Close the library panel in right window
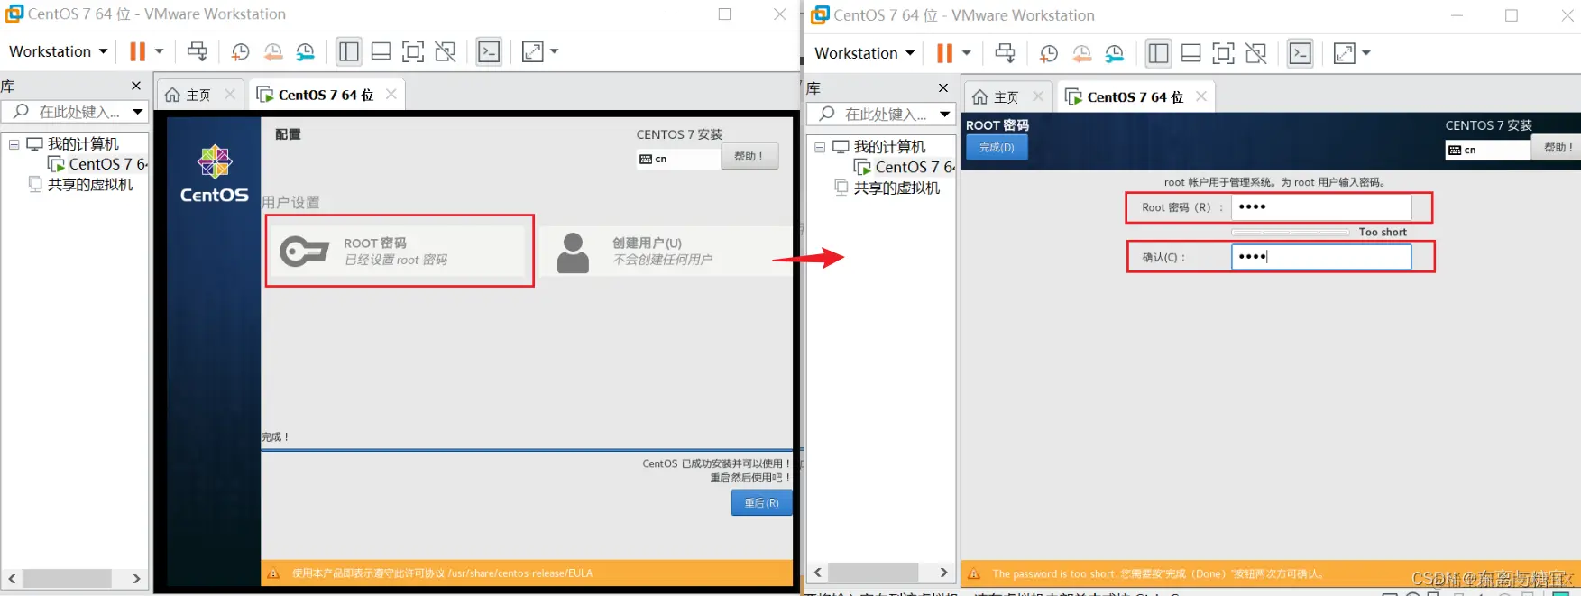Image resolution: width=1581 pixels, height=596 pixels. point(943,87)
